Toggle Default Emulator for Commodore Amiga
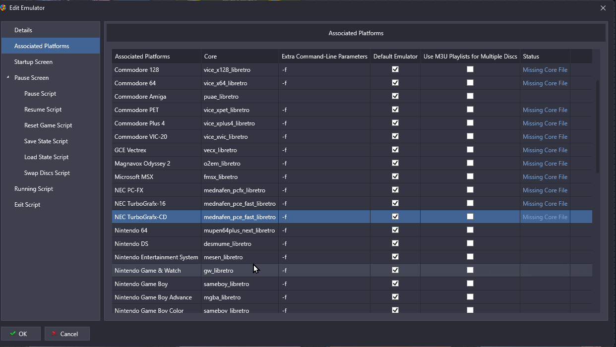The height and width of the screenshot is (347, 616). pos(395,96)
